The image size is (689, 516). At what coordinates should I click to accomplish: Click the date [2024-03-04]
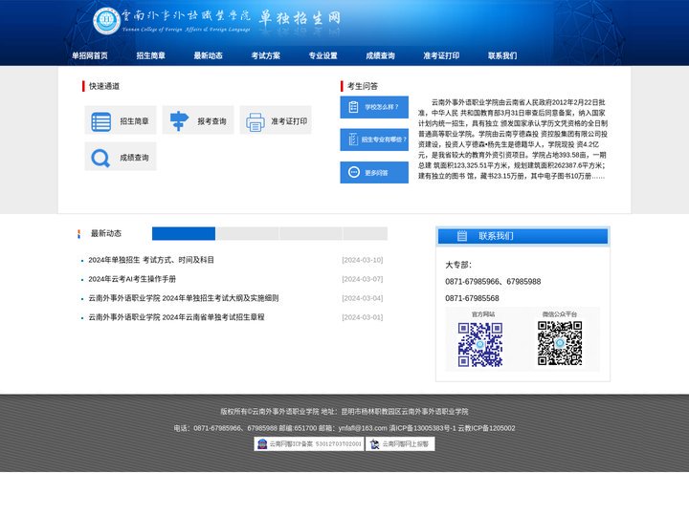tap(363, 298)
